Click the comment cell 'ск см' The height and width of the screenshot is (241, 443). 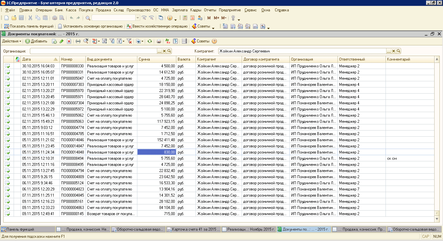click(x=410, y=158)
